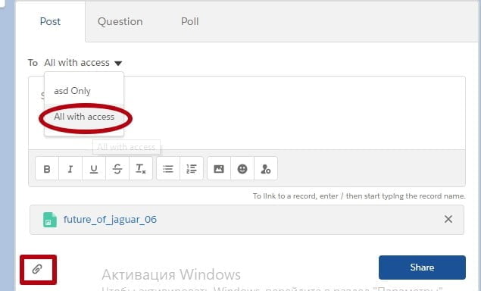
Task: Expand the 'All with access' audience dropdown
Action: (x=83, y=63)
